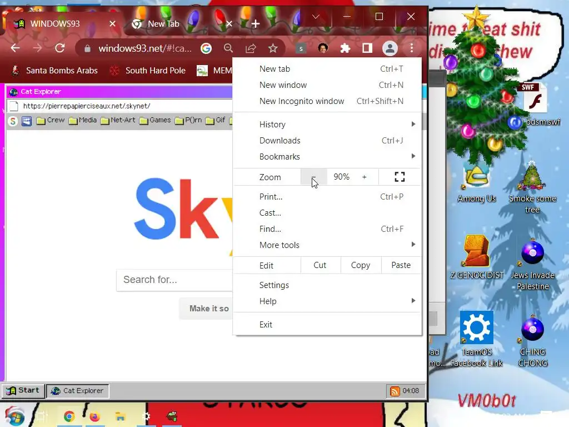Viewport: 569px width, 427px height.
Task: Click Cat Explorer taskbar button
Action: (77, 391)
